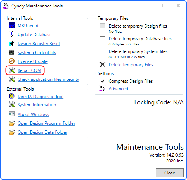Uncheck Compress Design Files checkbox
This screenshot has width=187, height=180.
[x=102, y=81]
